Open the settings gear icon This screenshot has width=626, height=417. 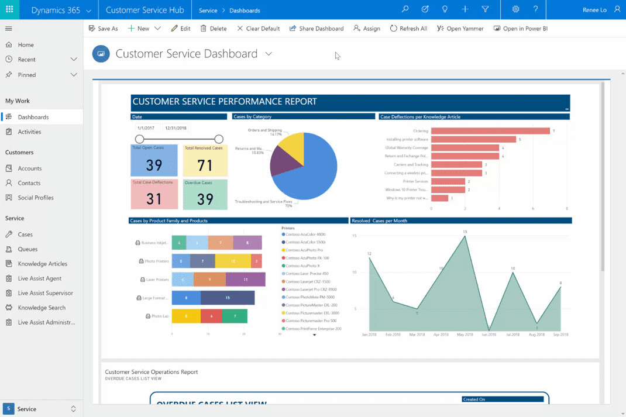516,9
